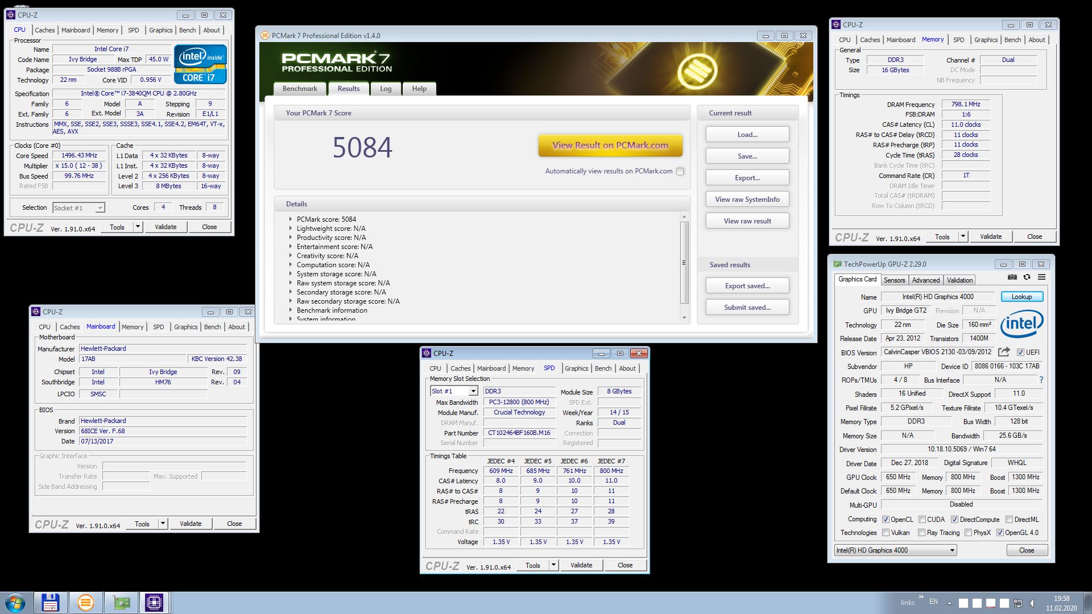
Task: Toggle the OpenCL checkbox
Action: [x=886, y=520]
